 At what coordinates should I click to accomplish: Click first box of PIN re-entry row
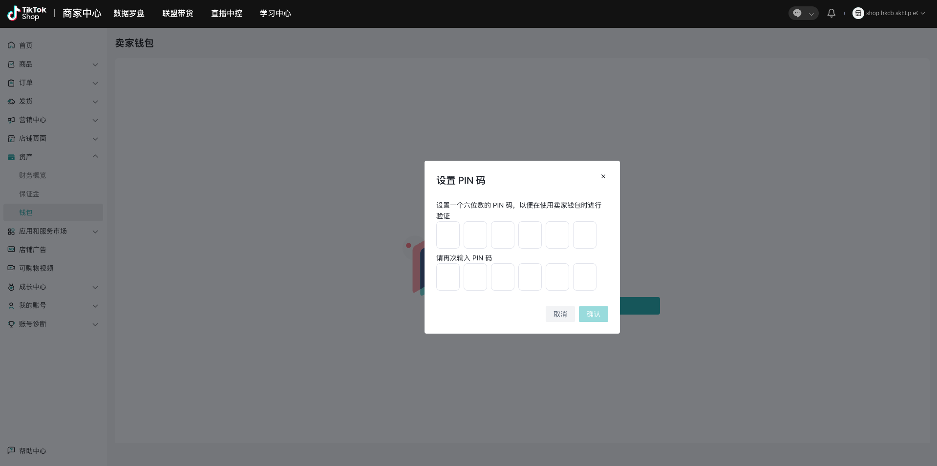point(447,277)
